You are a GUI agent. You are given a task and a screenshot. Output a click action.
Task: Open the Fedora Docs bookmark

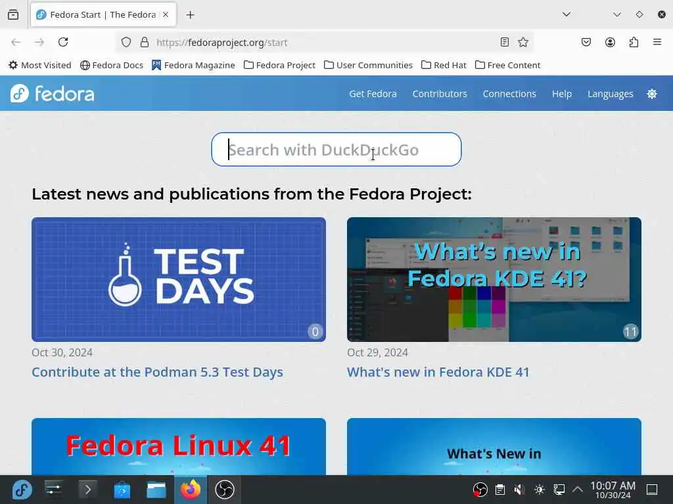112,65
